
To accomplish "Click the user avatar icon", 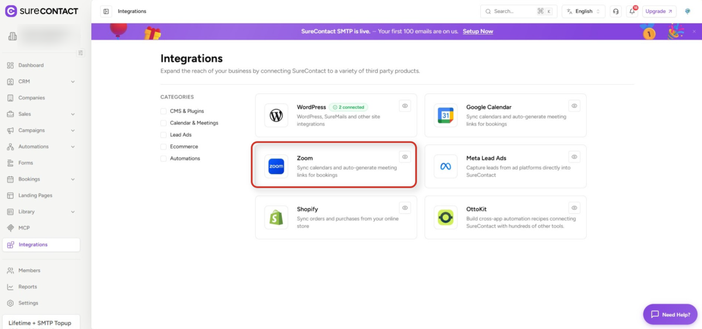I will point(687,11).
